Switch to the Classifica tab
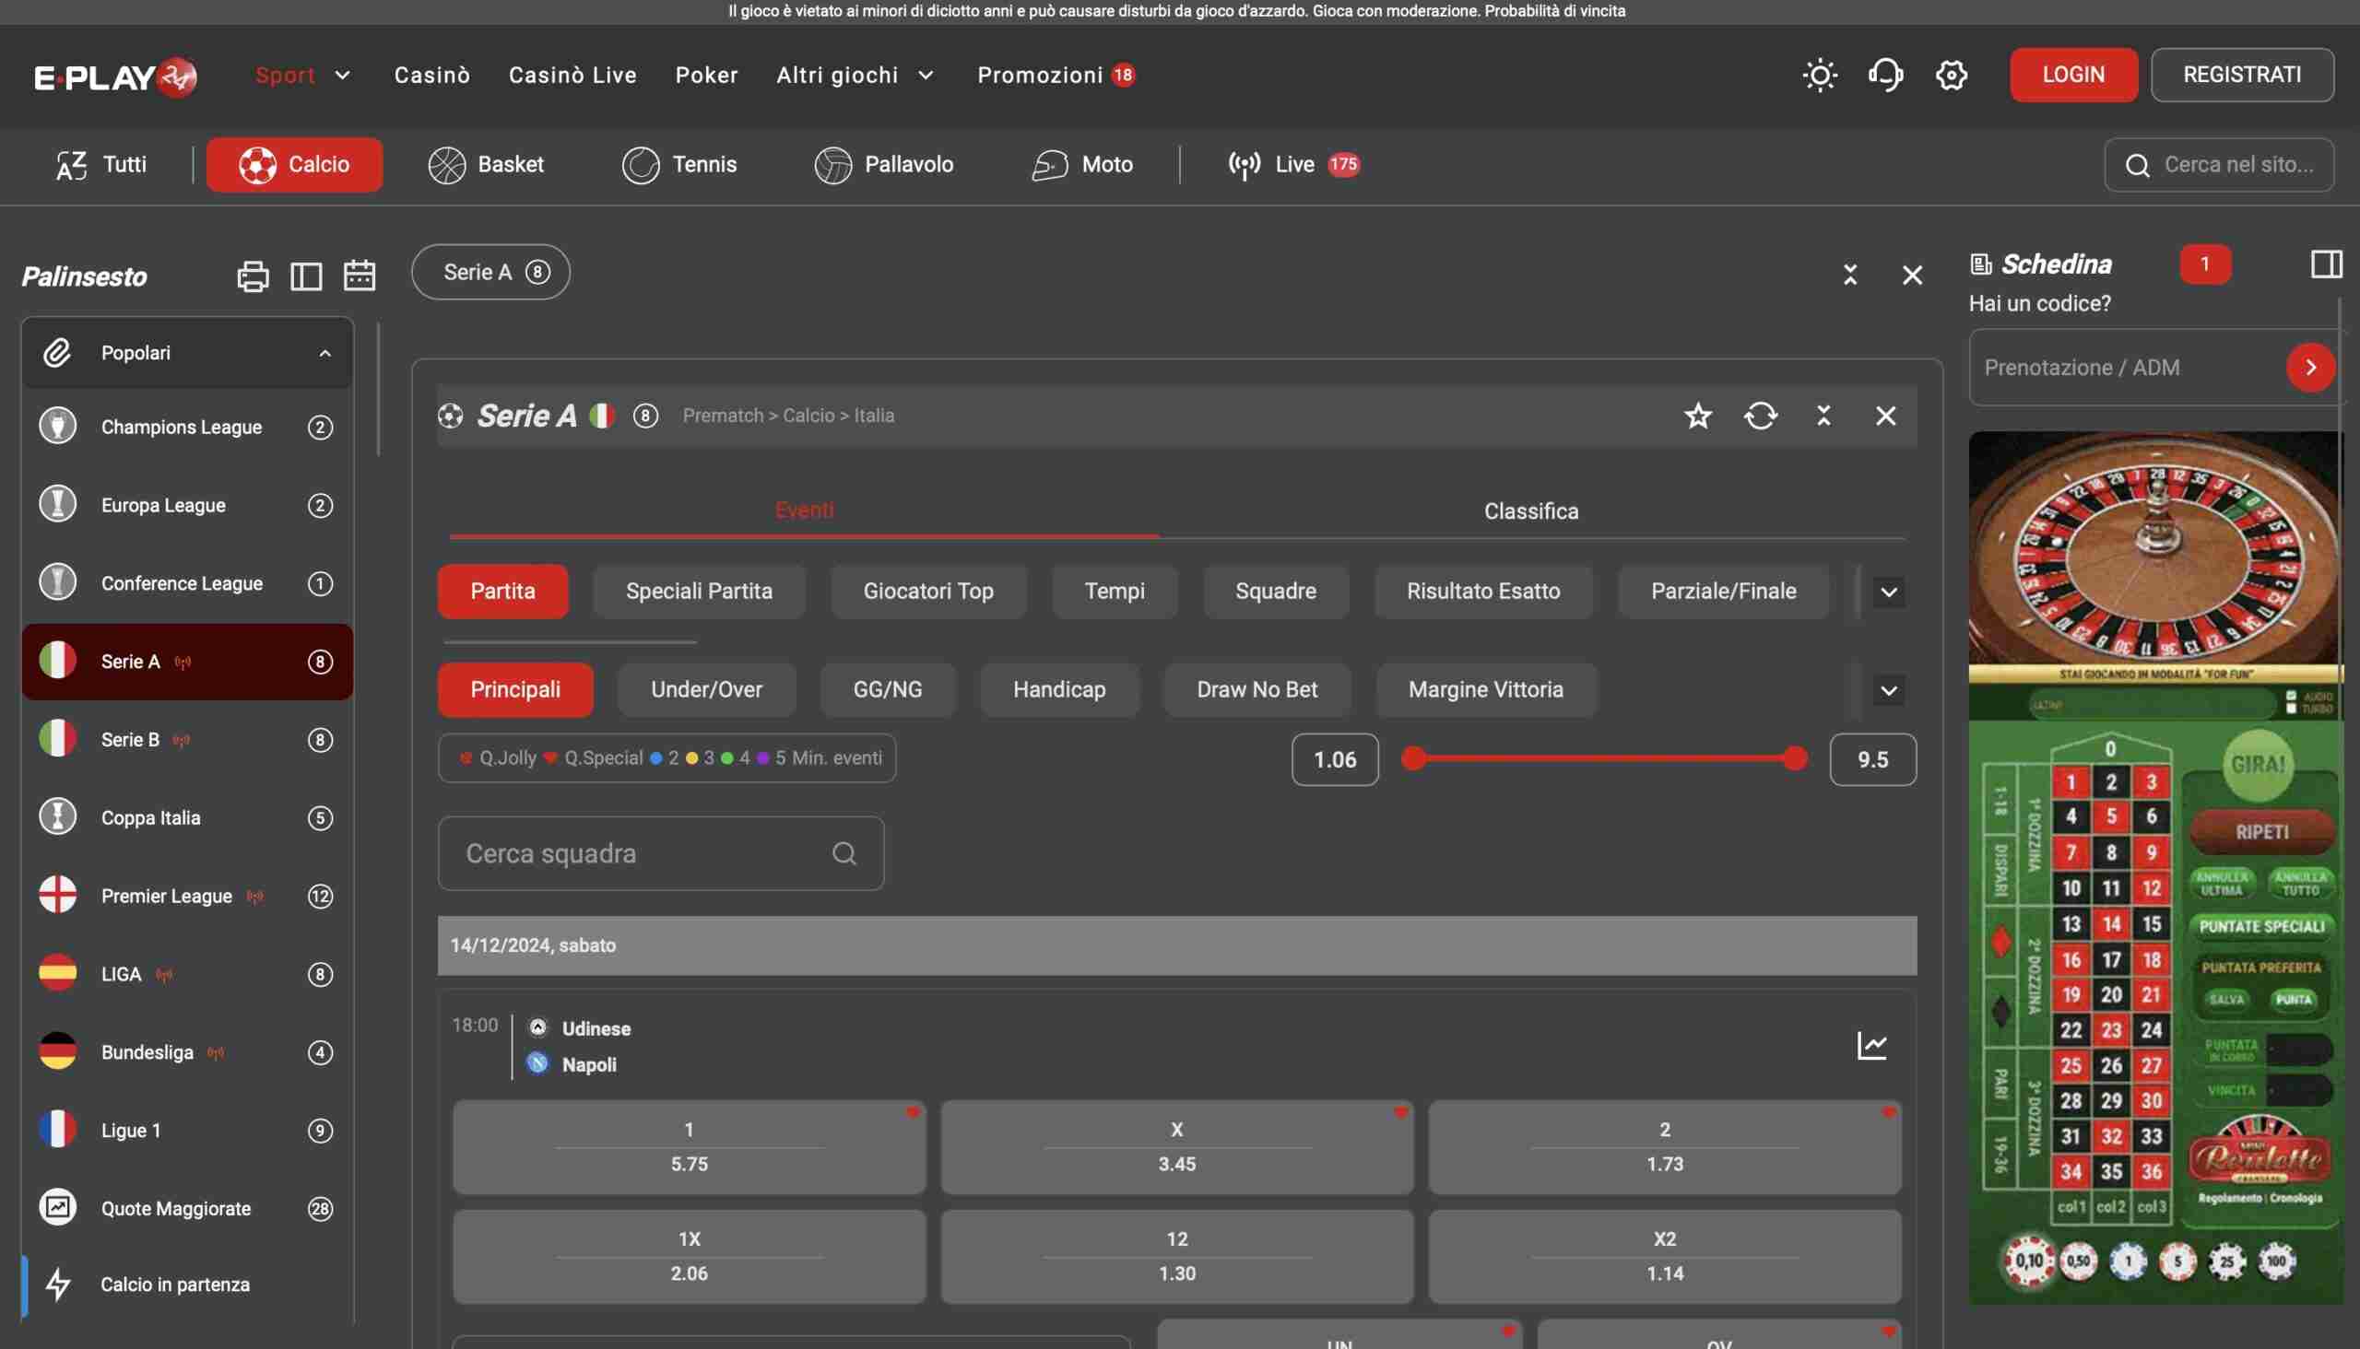The height and width of the screenshot is (1349, 2360). click(1531, 511)
